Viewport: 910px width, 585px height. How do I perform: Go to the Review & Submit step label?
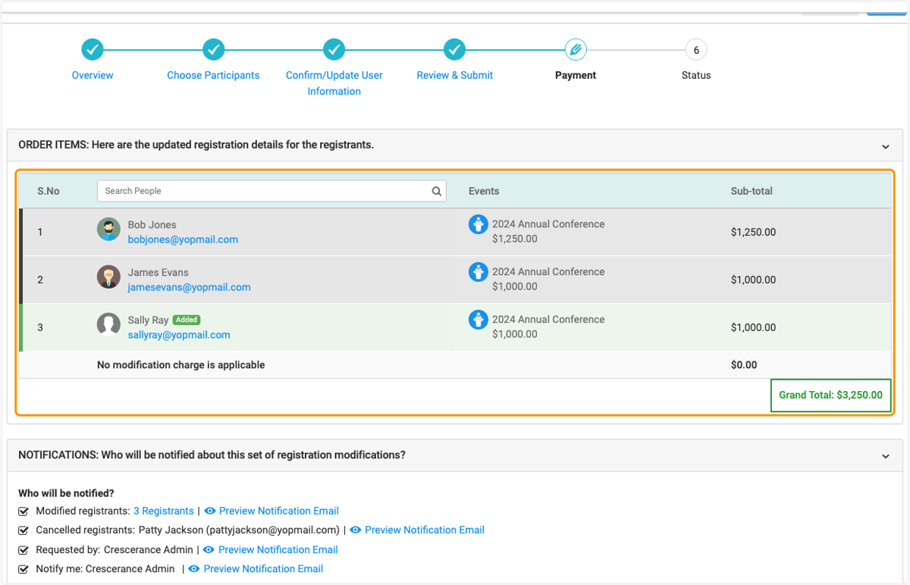[455, 75]
